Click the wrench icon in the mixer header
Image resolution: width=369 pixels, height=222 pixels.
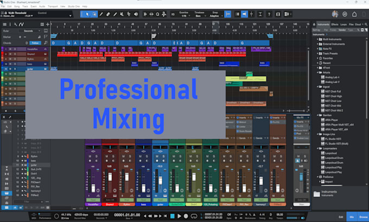click(10, 117)
